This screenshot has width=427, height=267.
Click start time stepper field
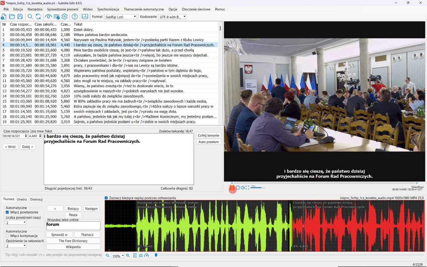point(15,136)
